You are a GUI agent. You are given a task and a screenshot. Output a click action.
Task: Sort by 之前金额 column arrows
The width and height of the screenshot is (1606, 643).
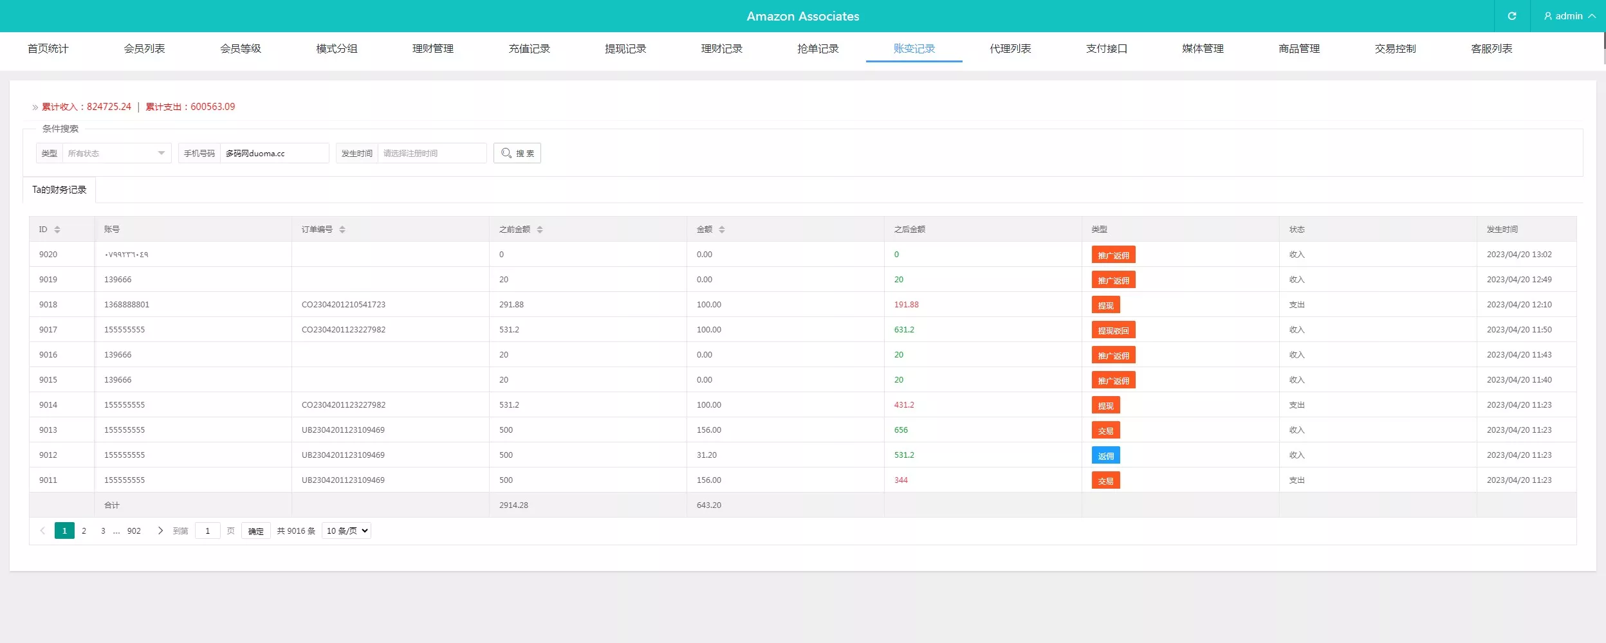(x=540, y=230)
